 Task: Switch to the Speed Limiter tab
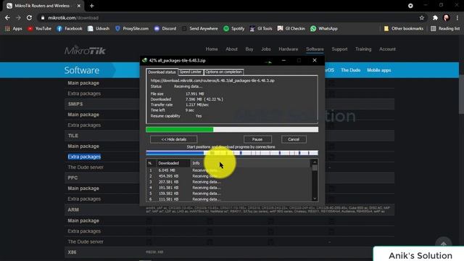pos(190,72)
